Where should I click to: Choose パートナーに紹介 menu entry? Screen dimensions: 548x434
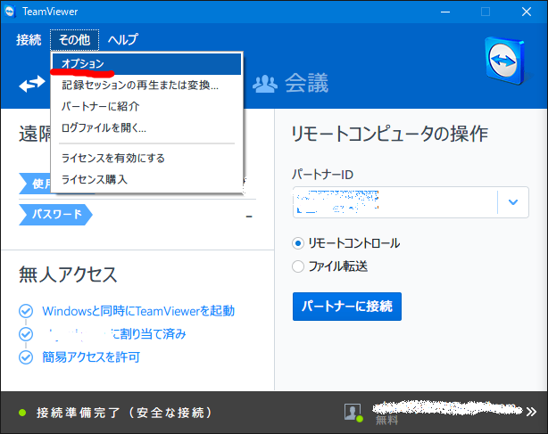tap(146, 106)
